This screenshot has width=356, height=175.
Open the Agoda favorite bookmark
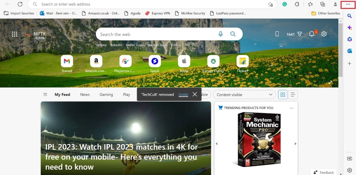coord(132,13)
